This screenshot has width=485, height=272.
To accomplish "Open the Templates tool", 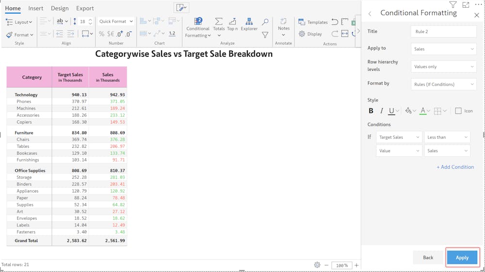I will coord(313,22).
